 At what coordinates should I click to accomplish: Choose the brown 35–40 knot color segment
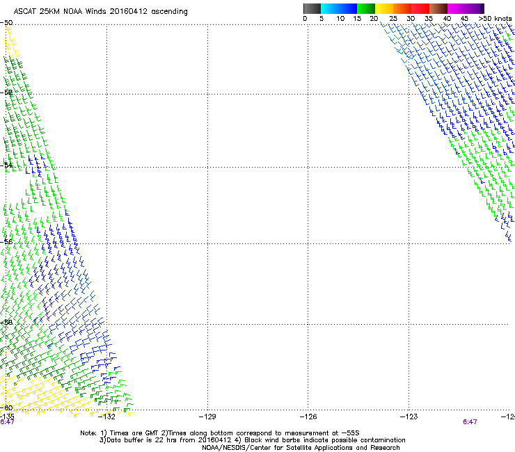click(438, 8)
